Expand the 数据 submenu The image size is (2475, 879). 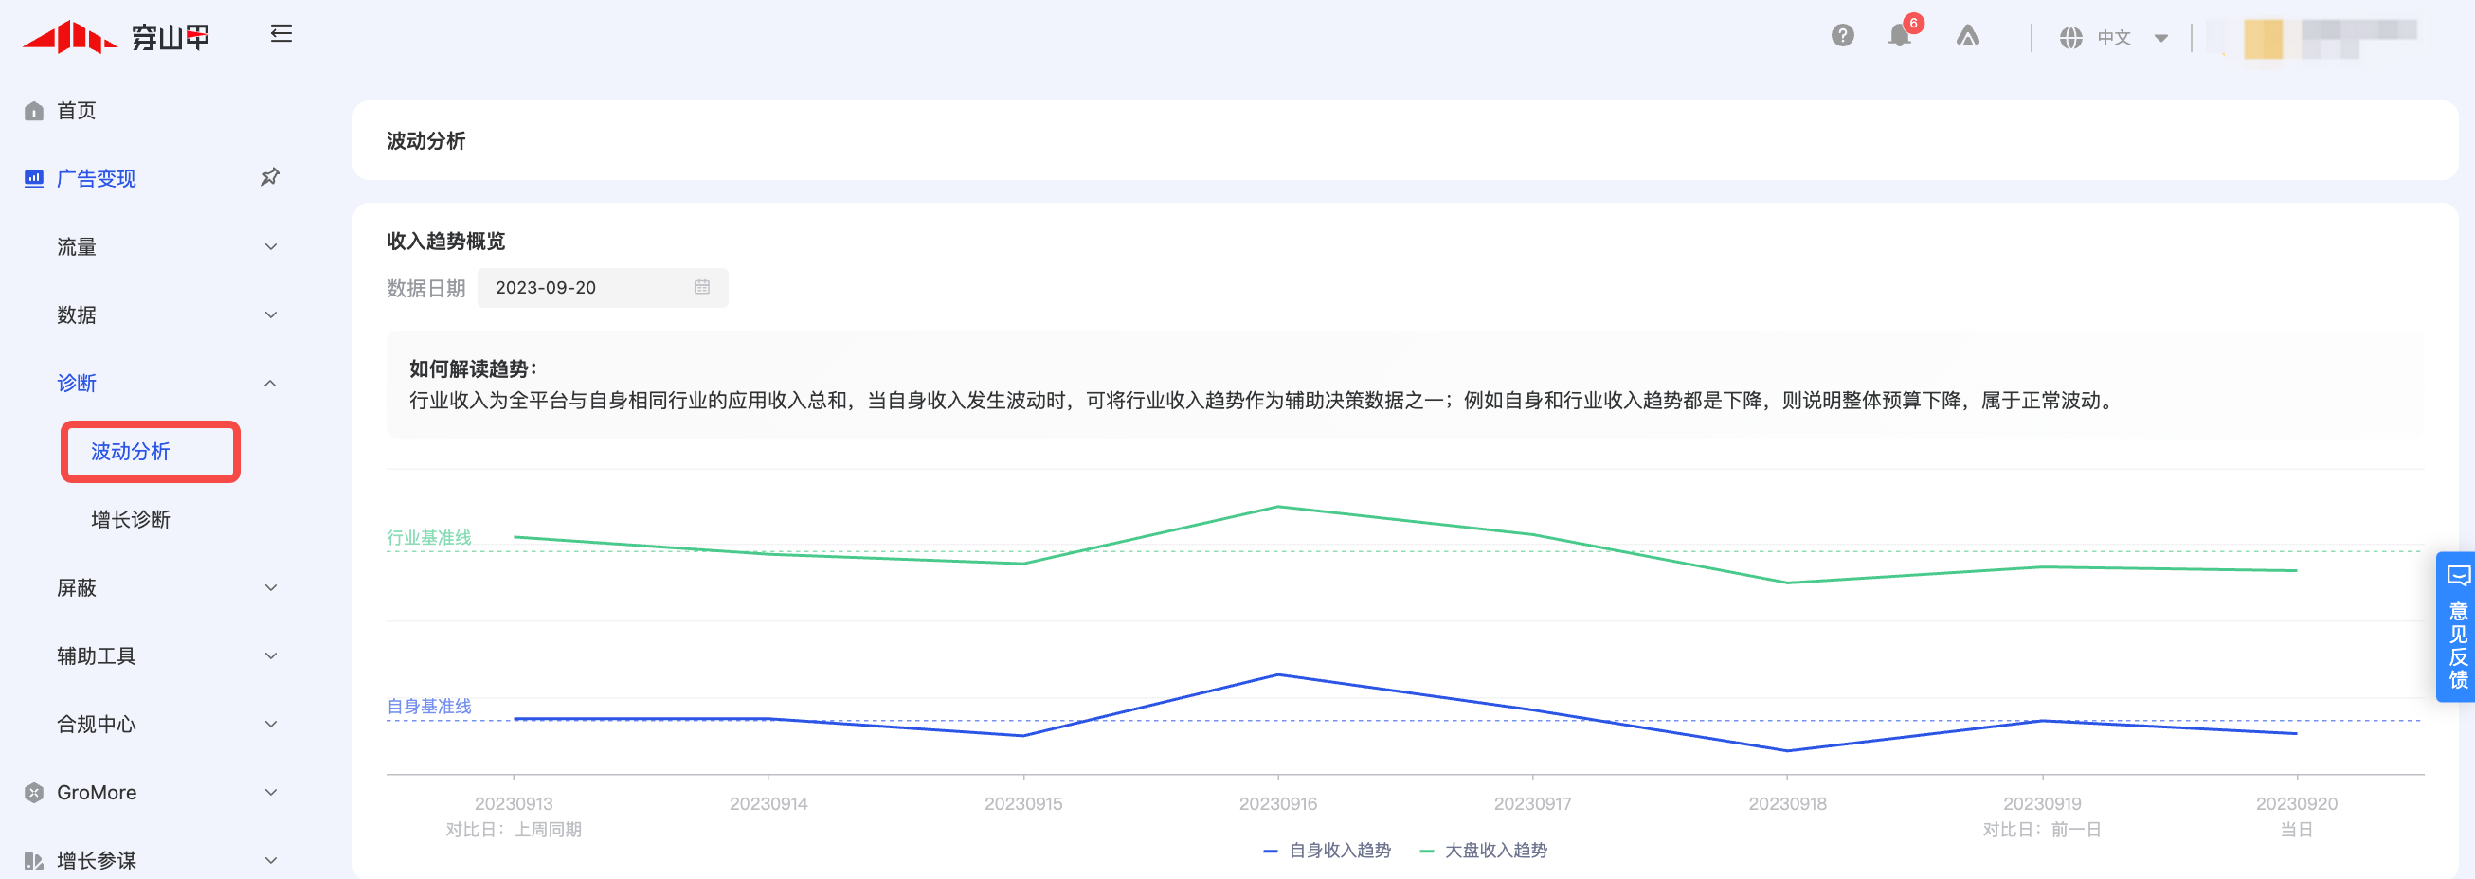point(270,315)
